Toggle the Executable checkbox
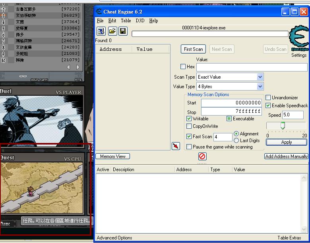This screenshot has width=310, height=243. (x=229, y=119)
